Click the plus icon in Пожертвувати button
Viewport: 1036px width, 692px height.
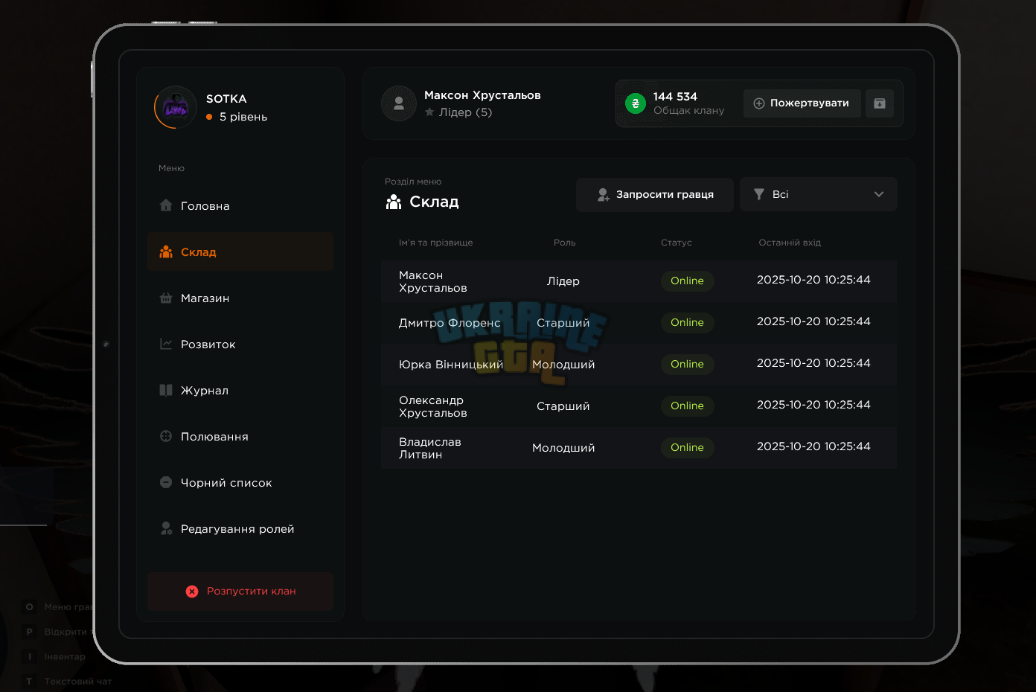(759, 103)
